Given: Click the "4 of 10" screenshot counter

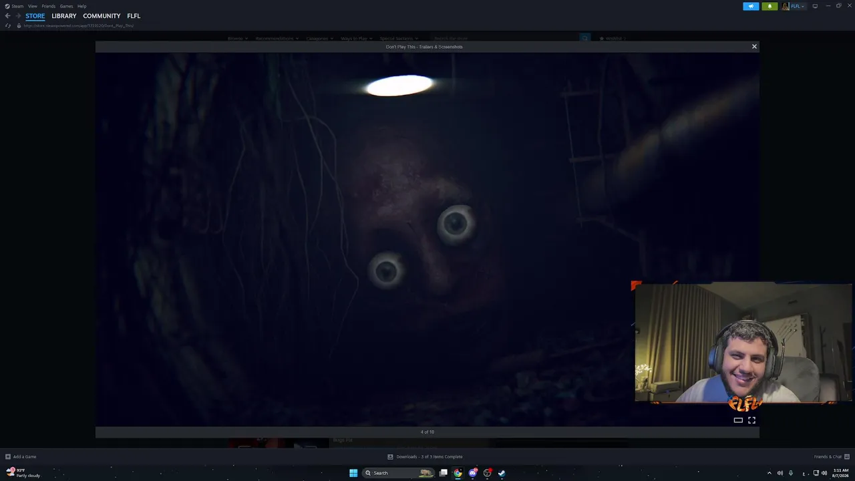Looking at the screenshot, I should 427,432.
